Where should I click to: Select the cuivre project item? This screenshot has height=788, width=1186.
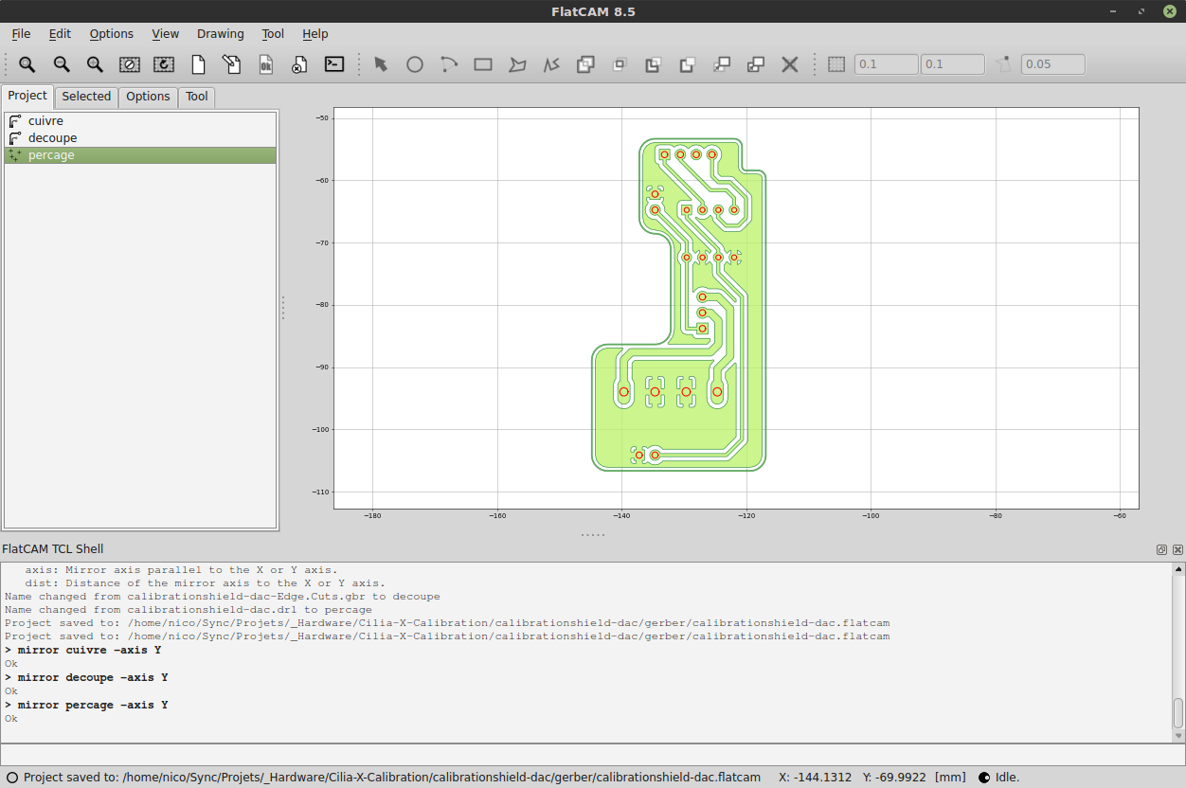[x=45, y=121]
